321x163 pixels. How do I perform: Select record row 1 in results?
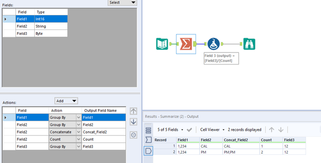[165, 146]
